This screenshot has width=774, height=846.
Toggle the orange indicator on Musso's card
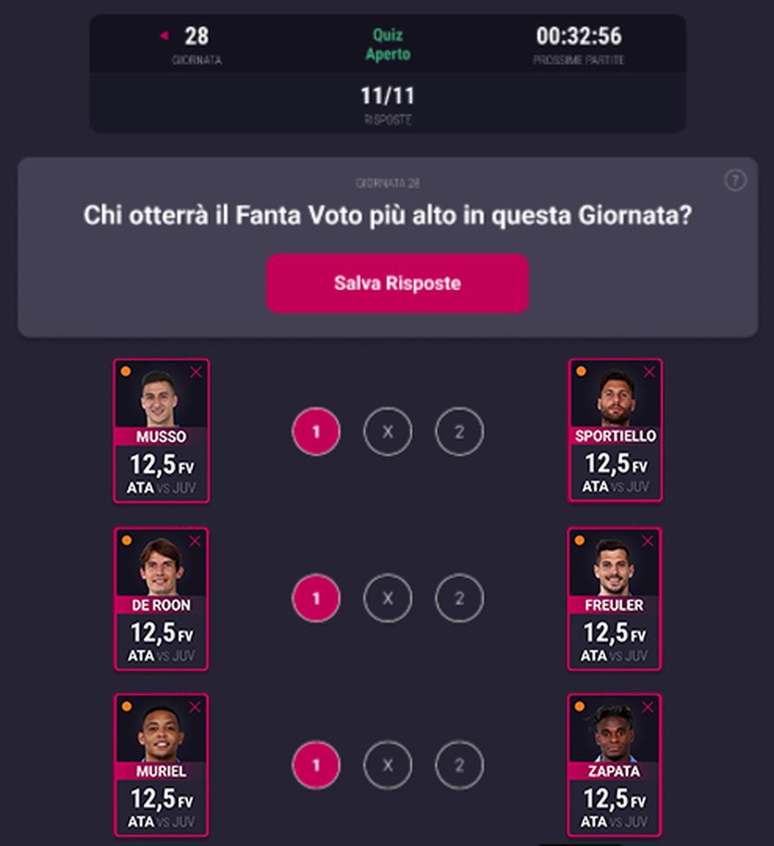[127, 371]
